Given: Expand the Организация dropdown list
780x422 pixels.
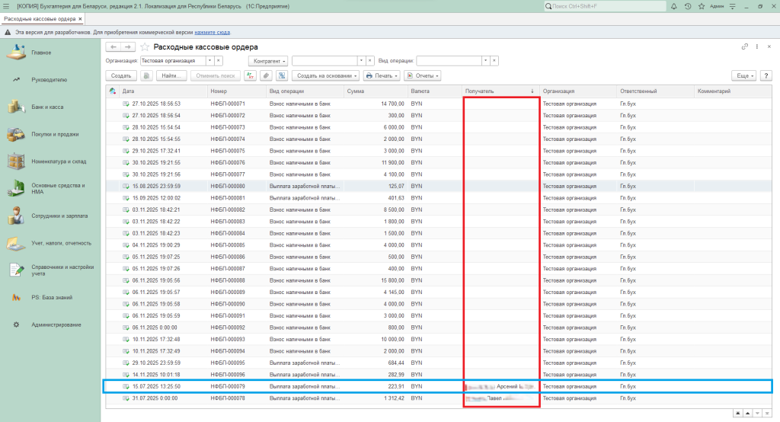Looking at the screenshot, I should (x=209, y=60).
